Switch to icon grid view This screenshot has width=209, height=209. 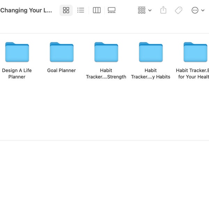(66, 10)
